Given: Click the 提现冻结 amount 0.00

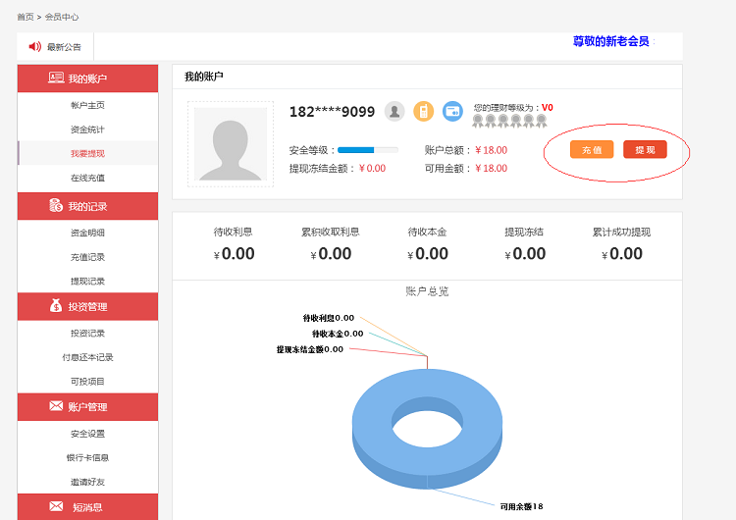Looking at the screenshot, I should point(529,254).
